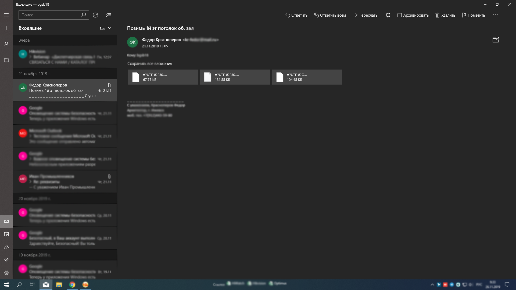Switch to the Calendar icon
The height and width of the screenshot is (290, 516).
click(x=6, y=234)
